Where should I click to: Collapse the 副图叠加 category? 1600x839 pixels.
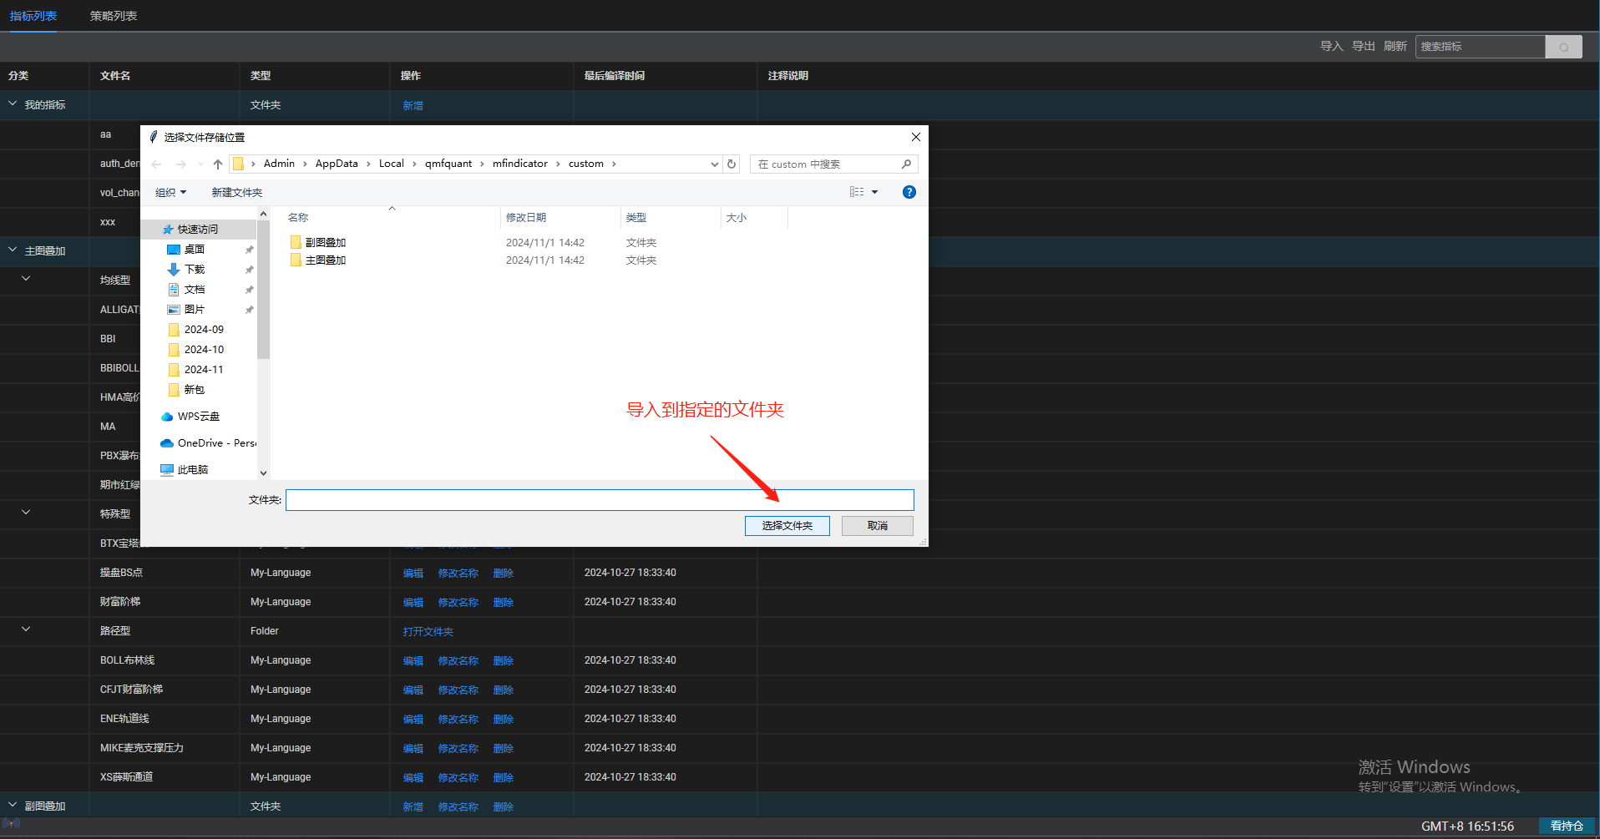pos(13,805)
